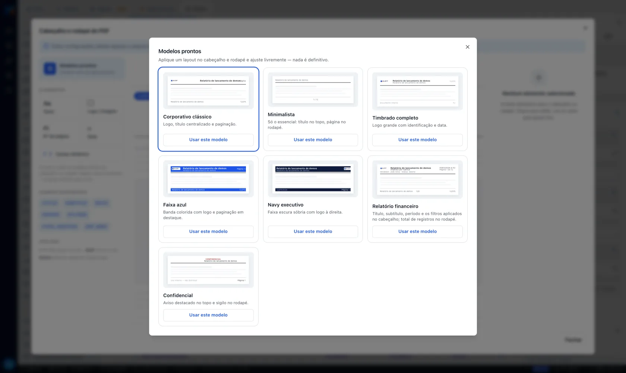Use the Timbrado completo template
626x373 pixels.
point(417,140)
